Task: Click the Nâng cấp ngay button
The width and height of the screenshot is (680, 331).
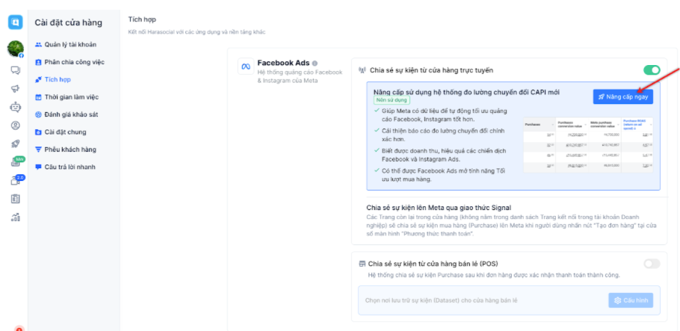Action: pyautogui.click(x=622, y=96)
